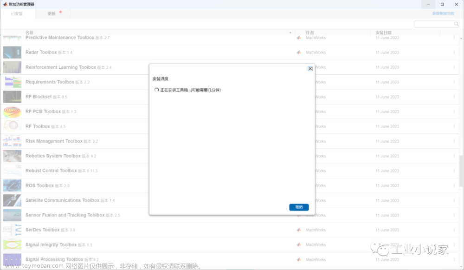Screen dimensions: 464x270
Task: Select Signal Processing Toolbox name text
Action: 54,260
